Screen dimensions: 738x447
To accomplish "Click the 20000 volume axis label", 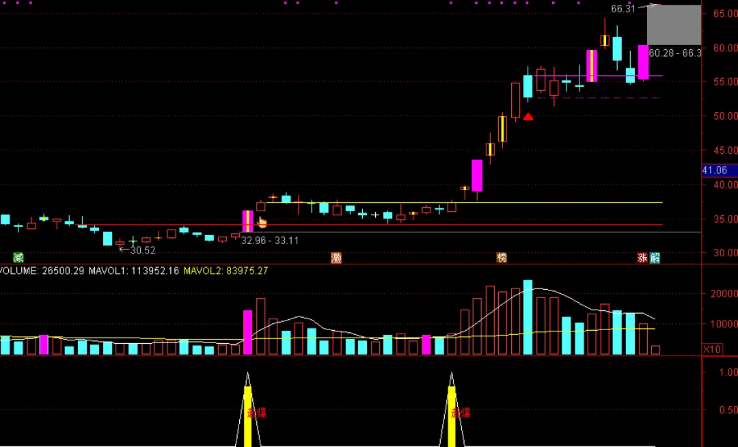I will [x=724, y=294].
